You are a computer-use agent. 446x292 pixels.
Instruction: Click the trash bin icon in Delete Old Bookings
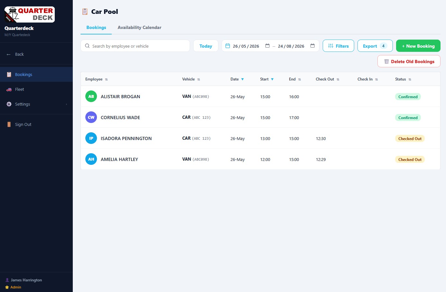pos(386,61)
